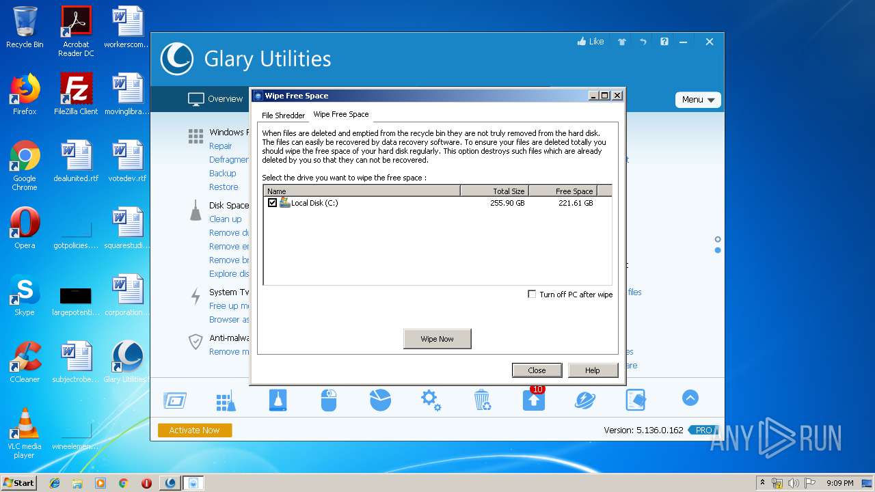Screen dimensions: 875x492
Task: Open the File tools note icon
Action: pyautogui.click(x=635, y=400)
